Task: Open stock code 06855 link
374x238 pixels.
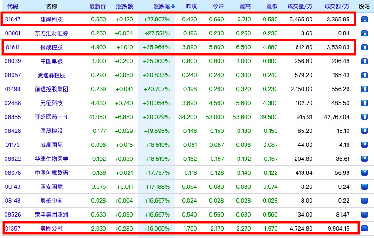Action: tap(13, 117)
